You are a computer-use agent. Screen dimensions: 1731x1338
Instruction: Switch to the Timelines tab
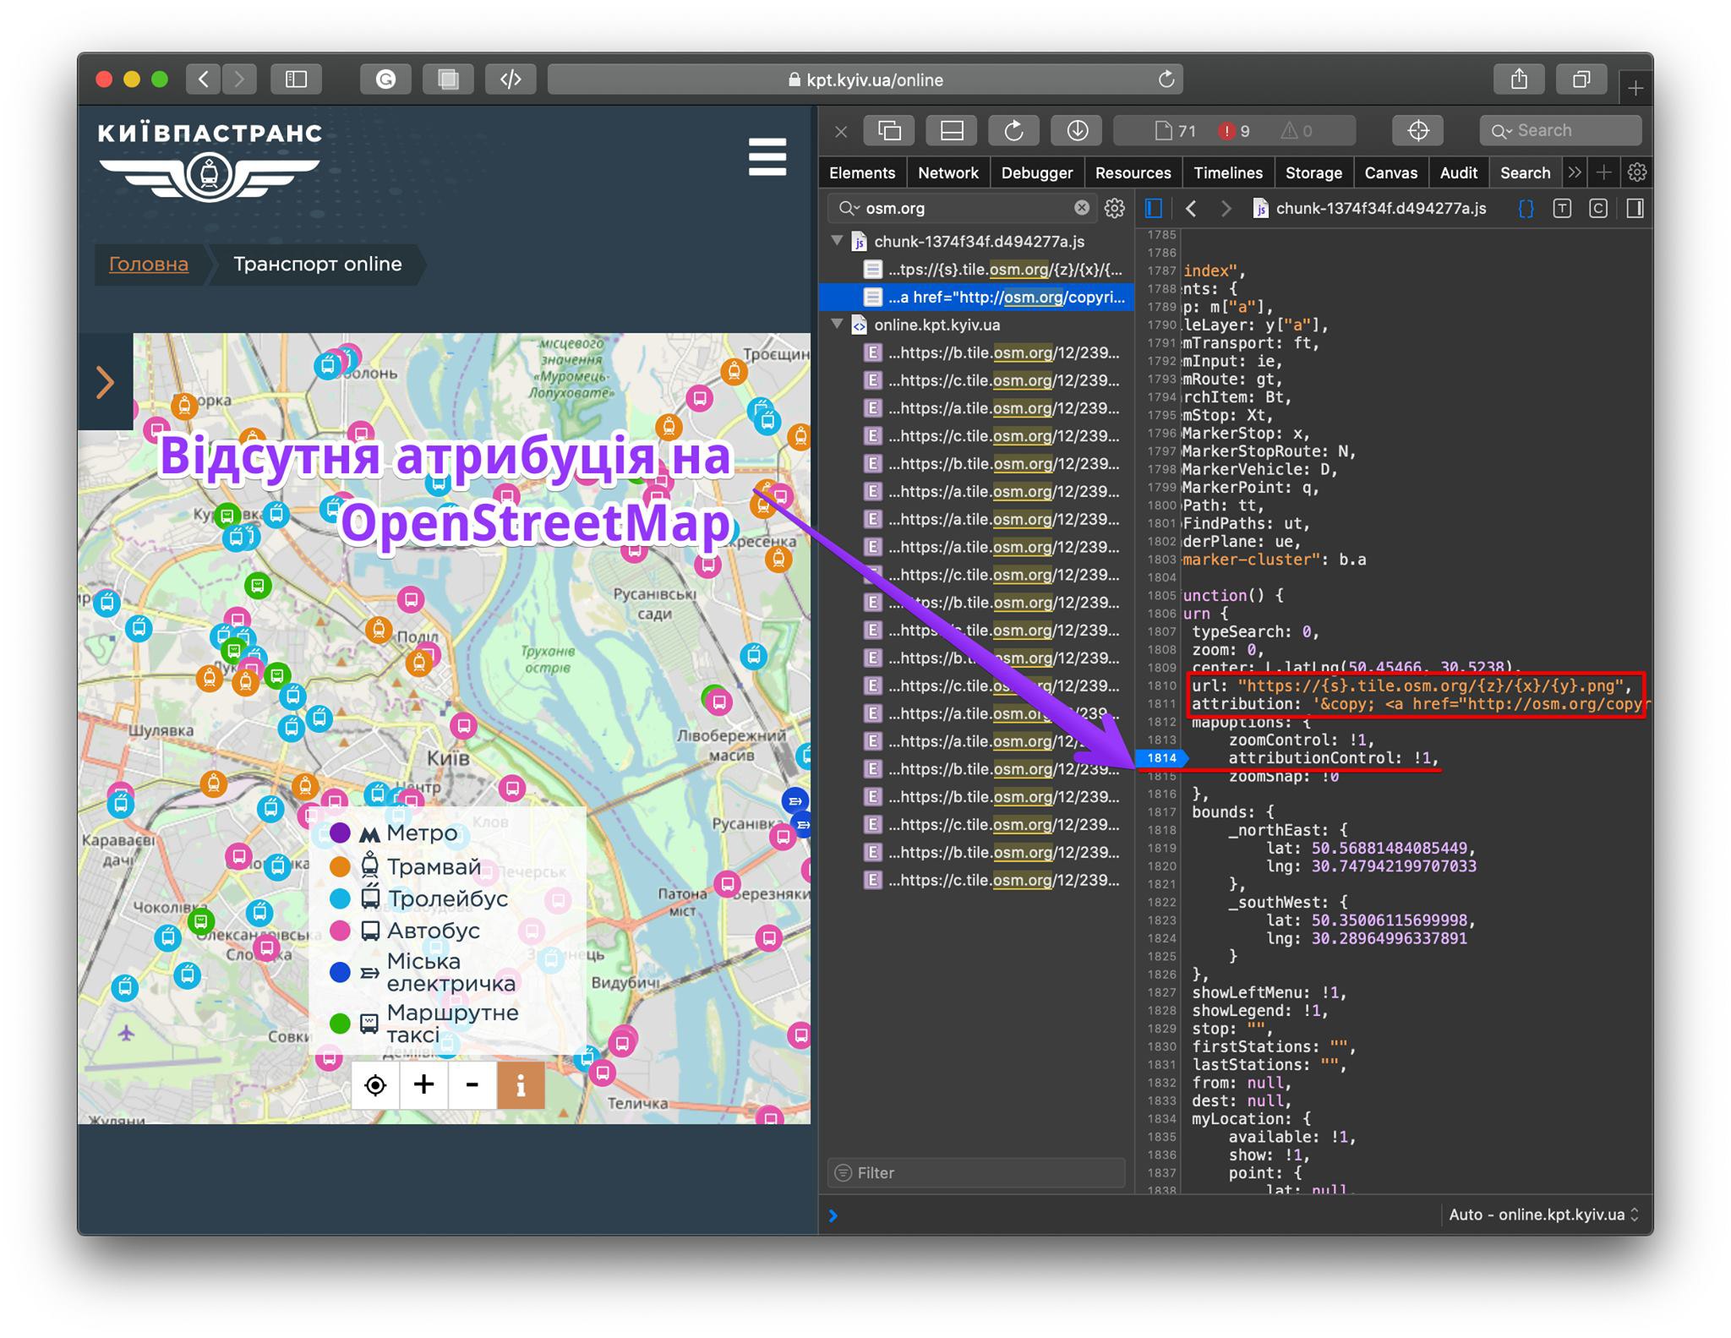tap(1227, 172)
